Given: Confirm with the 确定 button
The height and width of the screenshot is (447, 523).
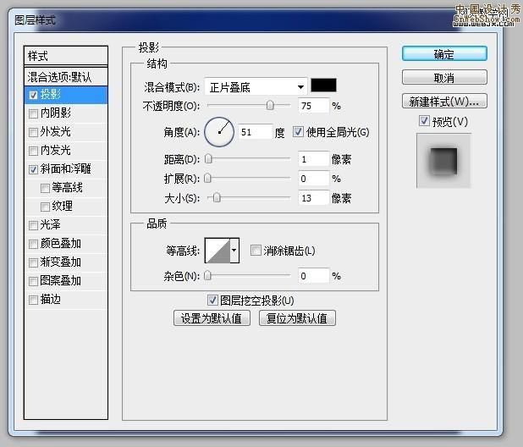Looking at the screenshot, I should coord(444,53).
